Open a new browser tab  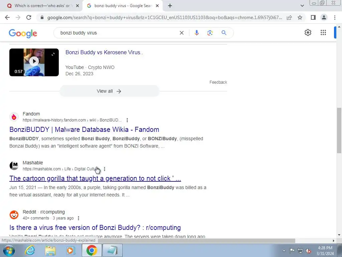click(170, 6)
